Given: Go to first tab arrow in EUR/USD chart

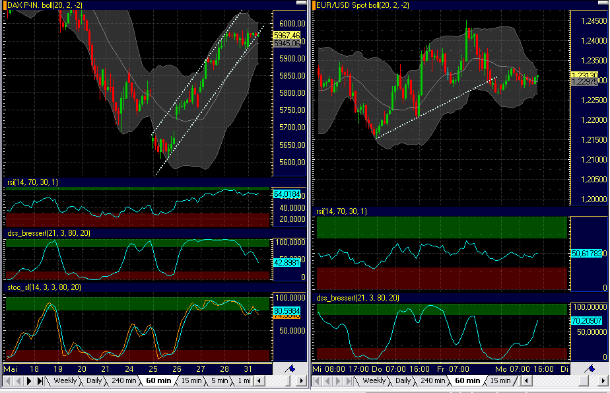Looking at the screenshot, I should tap(317, 381).
